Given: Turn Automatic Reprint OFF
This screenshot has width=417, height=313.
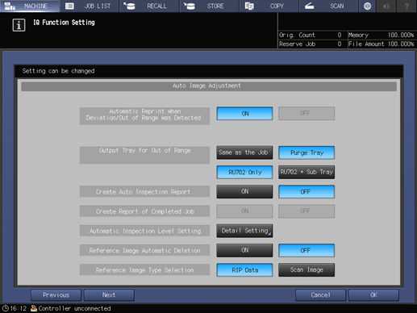Looking at the screenshot, I should (306, 114).
